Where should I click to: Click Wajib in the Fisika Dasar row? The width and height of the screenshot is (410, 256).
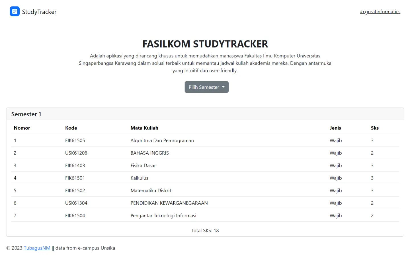tap(336, 166)
